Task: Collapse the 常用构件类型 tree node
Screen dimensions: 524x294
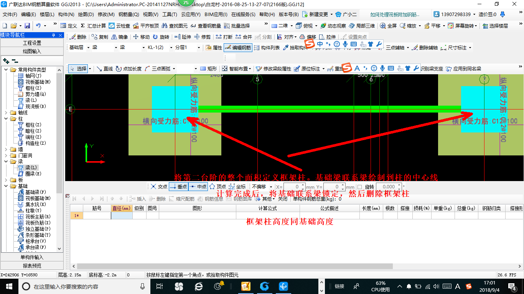Action: pyautogui.click(x=6, y=70)
